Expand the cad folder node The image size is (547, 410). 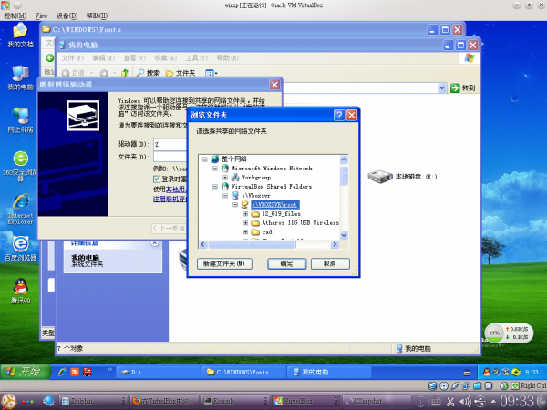245,231
